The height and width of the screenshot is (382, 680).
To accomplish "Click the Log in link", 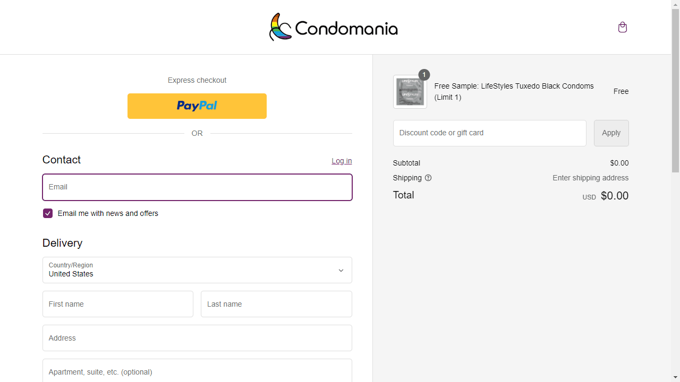I will coord(342,161).
